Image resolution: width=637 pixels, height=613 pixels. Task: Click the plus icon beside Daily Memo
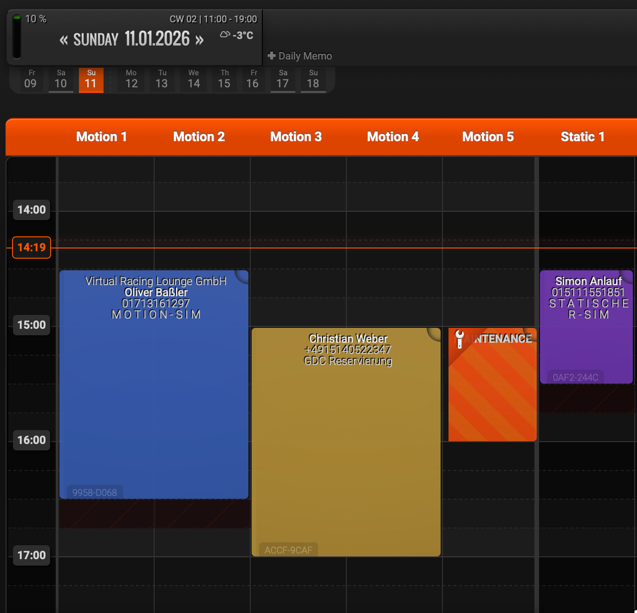[x=272, y=56]
